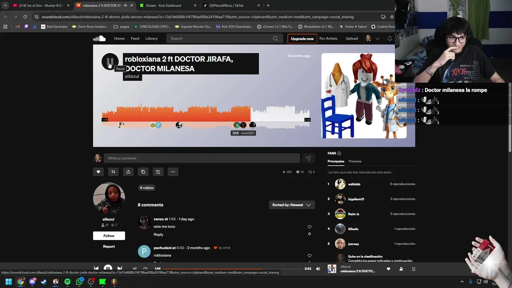
Task: Skip to previous track in player bar
Action: 96,268
